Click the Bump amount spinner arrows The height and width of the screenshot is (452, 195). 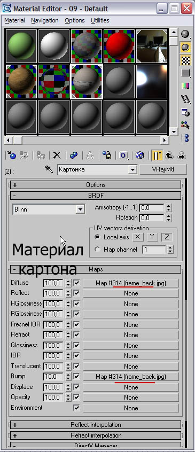pos(68,377)
